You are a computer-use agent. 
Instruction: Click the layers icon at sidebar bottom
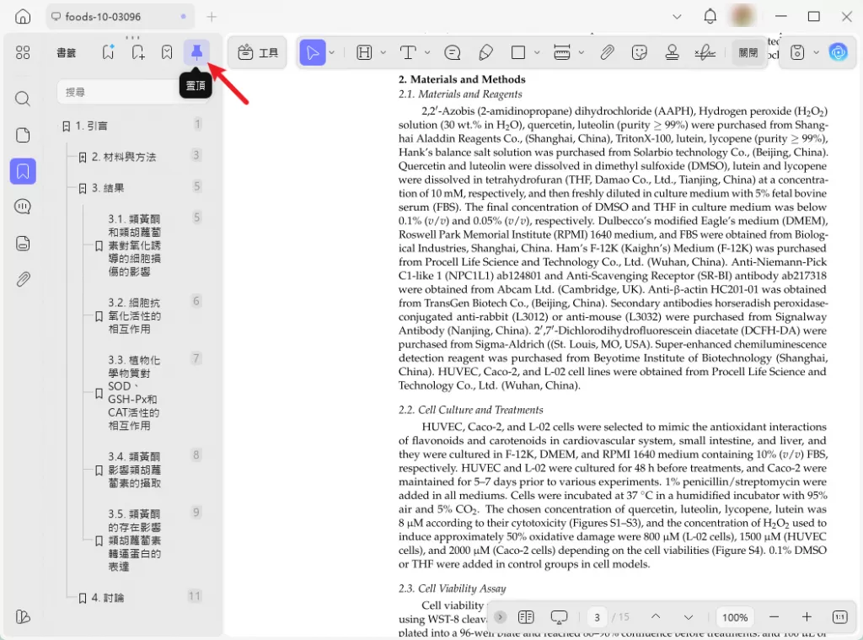(x=23, y=617)
